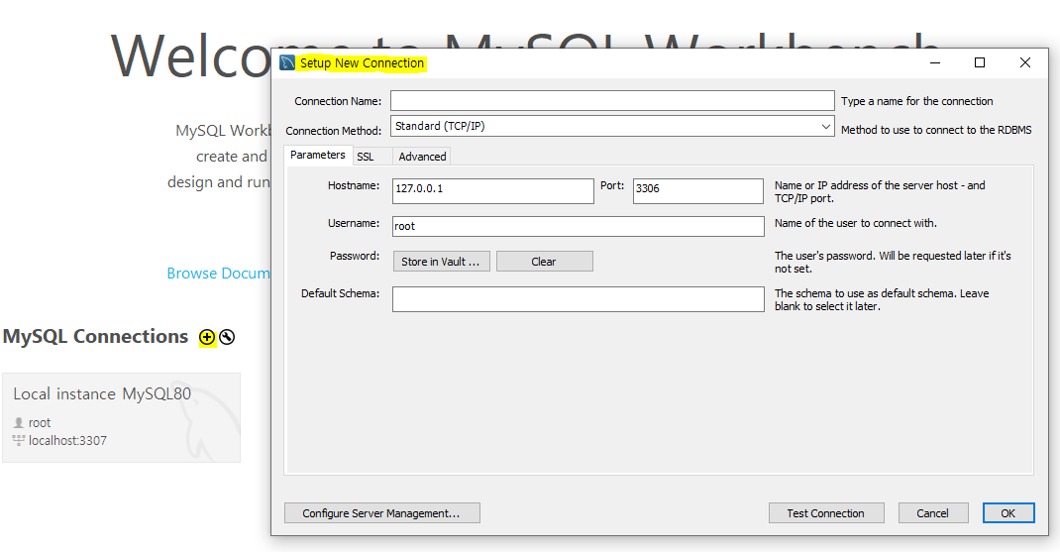Open the Local instance MySQL80 connection tile
This screenshot has height=552, width=1060.
pyautogui.click(x=121, y=417)
